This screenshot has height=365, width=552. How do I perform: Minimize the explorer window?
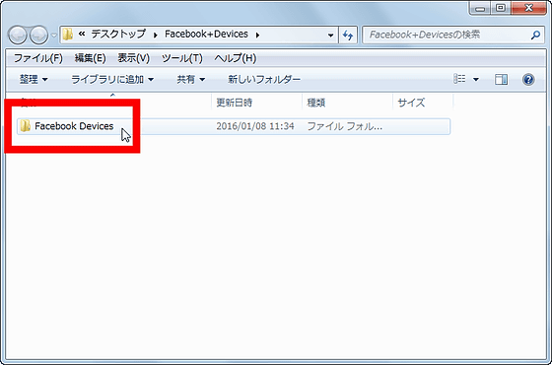click(x=480, y=9)
